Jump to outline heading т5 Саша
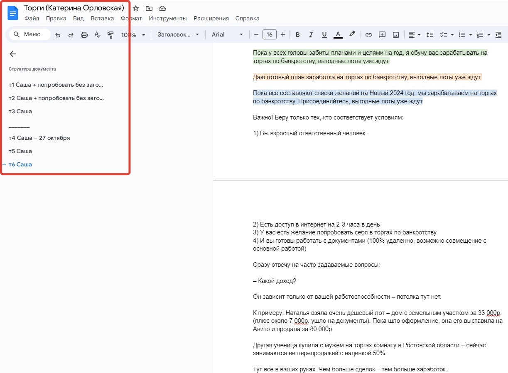The height and width of the screenshot is (373, 508). 20,151
